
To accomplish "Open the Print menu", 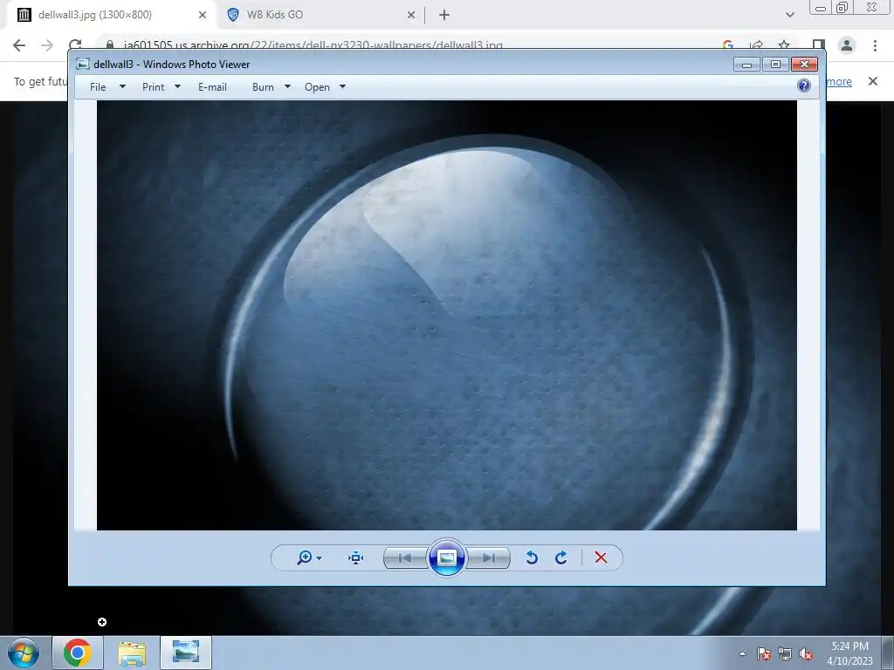I will click(154, 87).
